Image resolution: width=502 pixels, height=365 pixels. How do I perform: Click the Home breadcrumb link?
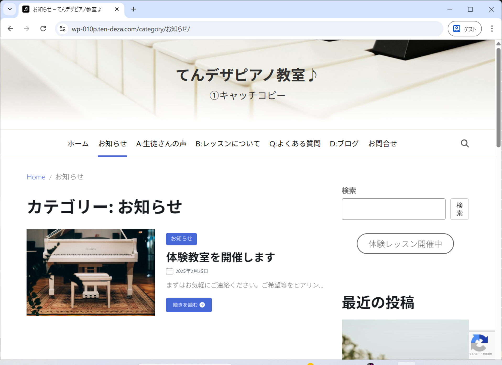tap(36, 177)
